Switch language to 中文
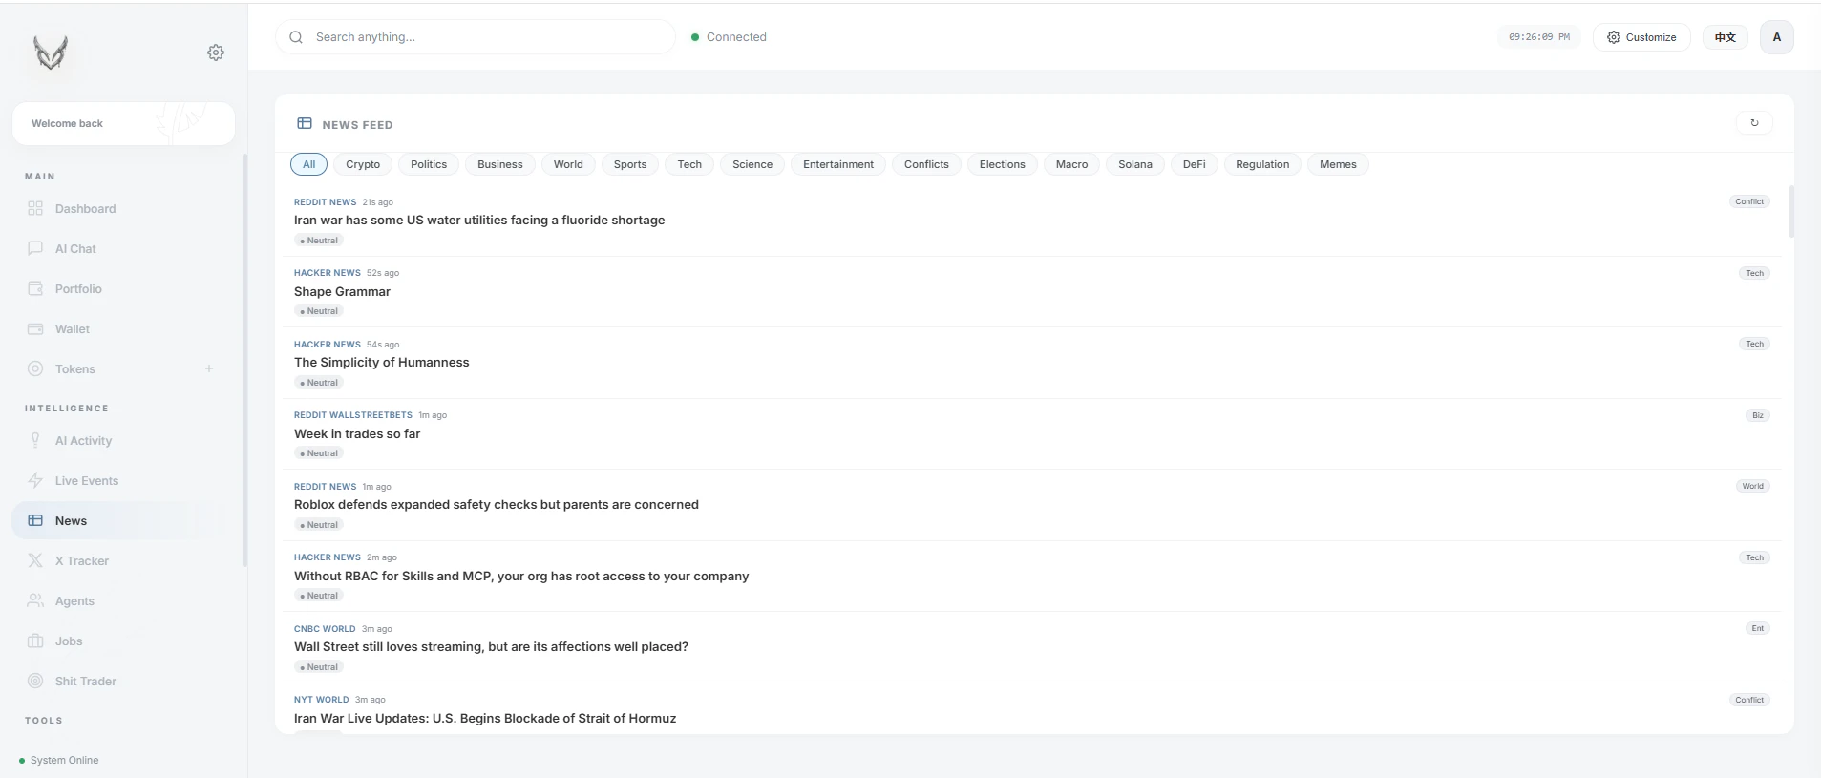This screenshot has width=1821, height=778. click(1725, 37)
